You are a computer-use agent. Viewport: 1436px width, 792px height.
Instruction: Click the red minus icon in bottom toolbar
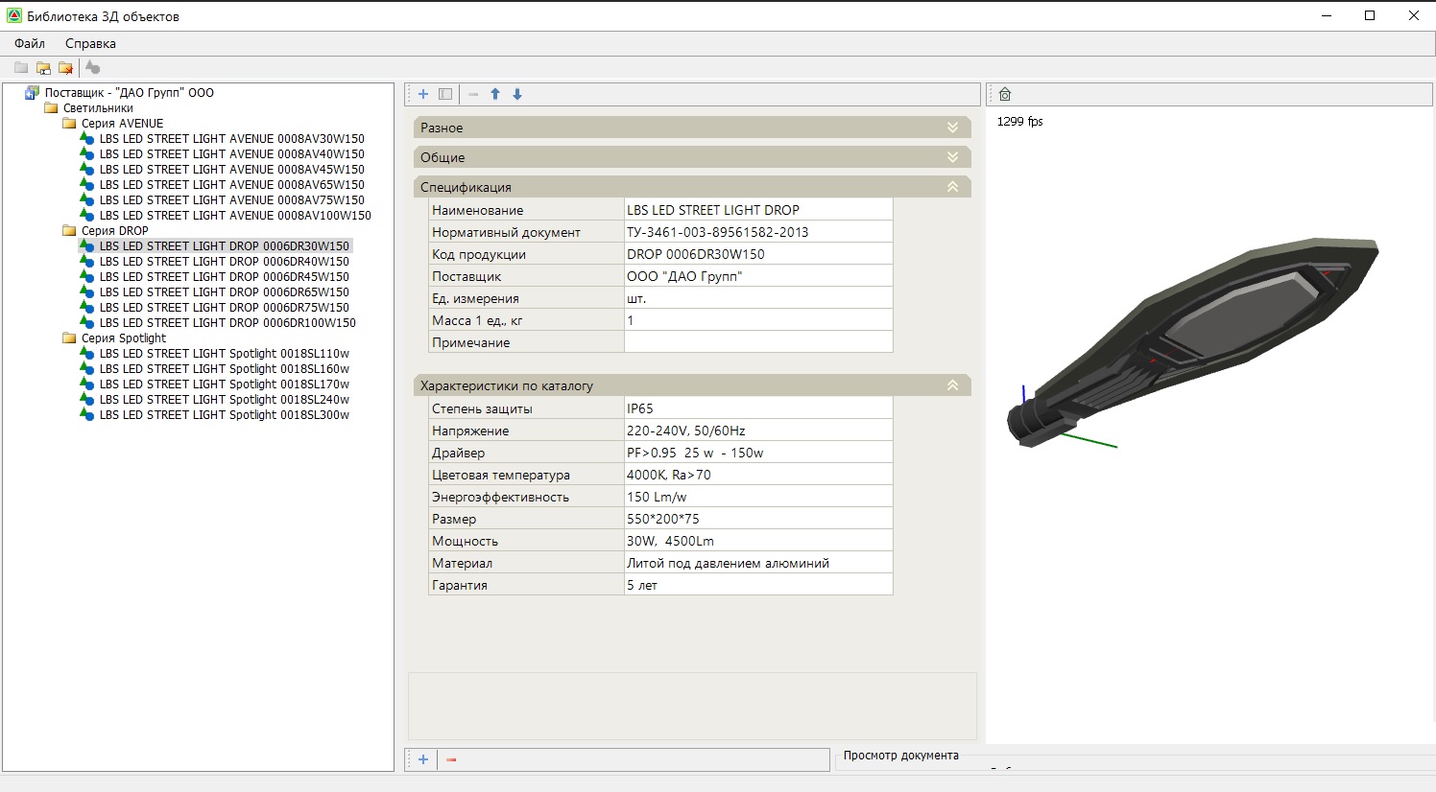click(451, 759)
